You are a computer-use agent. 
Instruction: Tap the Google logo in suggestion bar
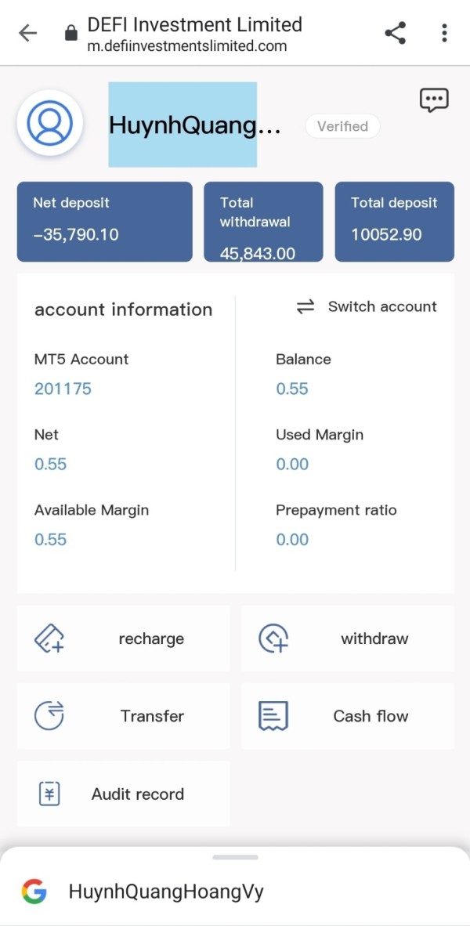(x=34, y=892)
